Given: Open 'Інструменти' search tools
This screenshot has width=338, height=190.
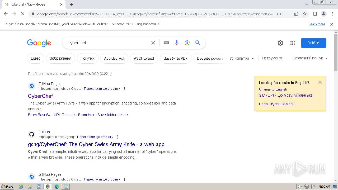Looking at the screenshot, I should tap(273, 58).
